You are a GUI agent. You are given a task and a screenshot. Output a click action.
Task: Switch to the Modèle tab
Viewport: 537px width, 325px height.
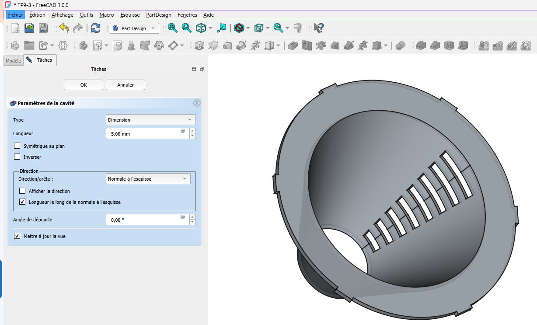[13, 61]
